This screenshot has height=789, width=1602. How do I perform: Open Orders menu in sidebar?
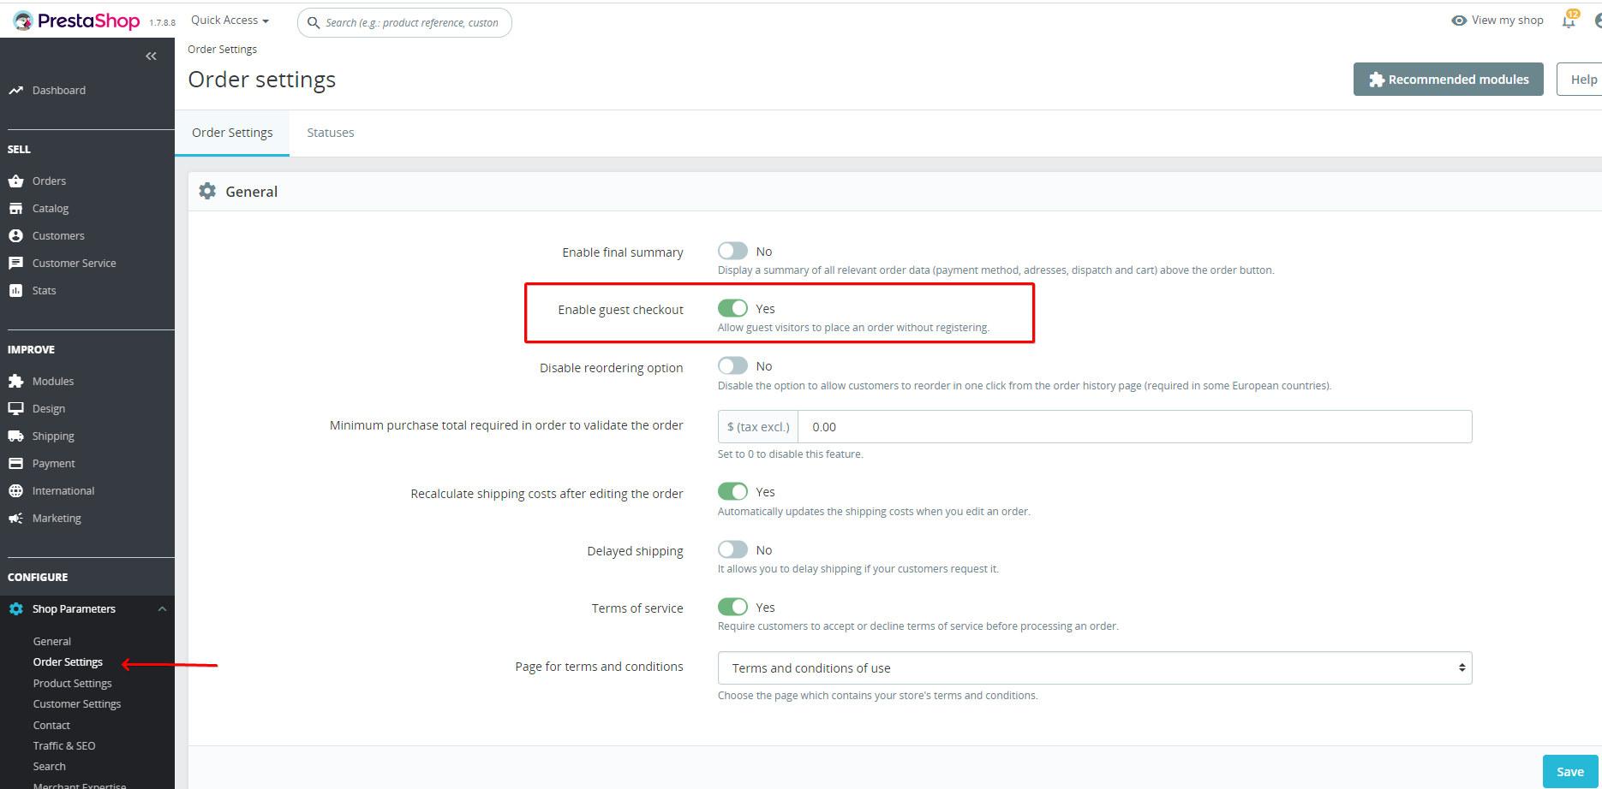(x=50, y=181)
